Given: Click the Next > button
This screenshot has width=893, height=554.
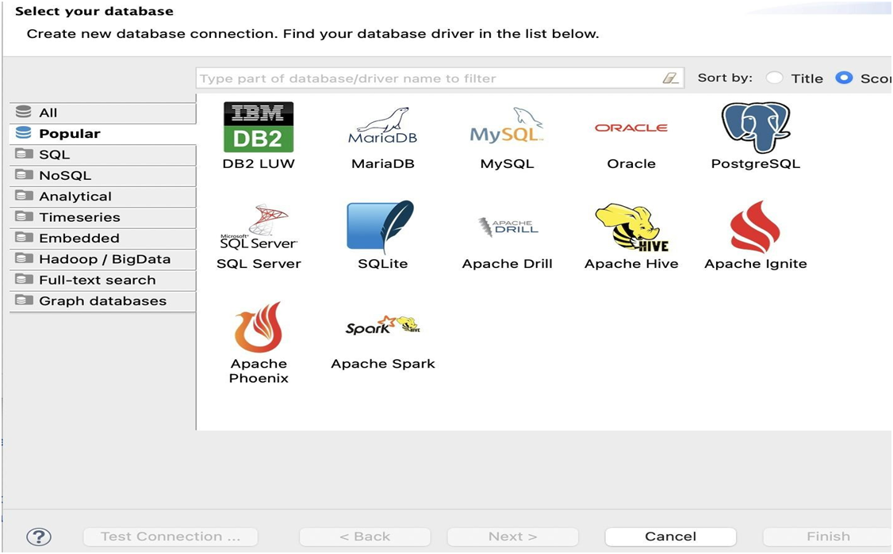Looking at the screenshot, I should click(x=512, y=537).
